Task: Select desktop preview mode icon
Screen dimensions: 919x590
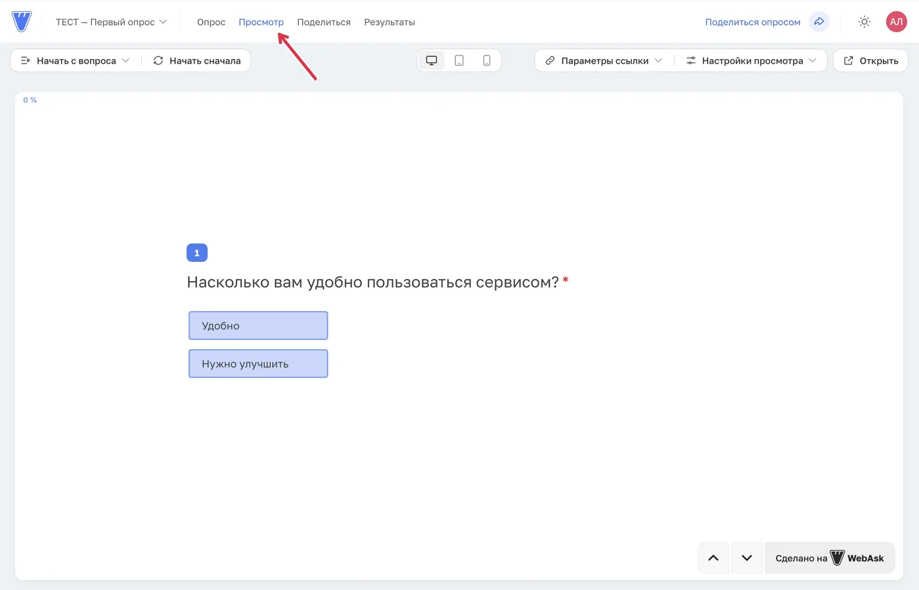Action: 432,60
